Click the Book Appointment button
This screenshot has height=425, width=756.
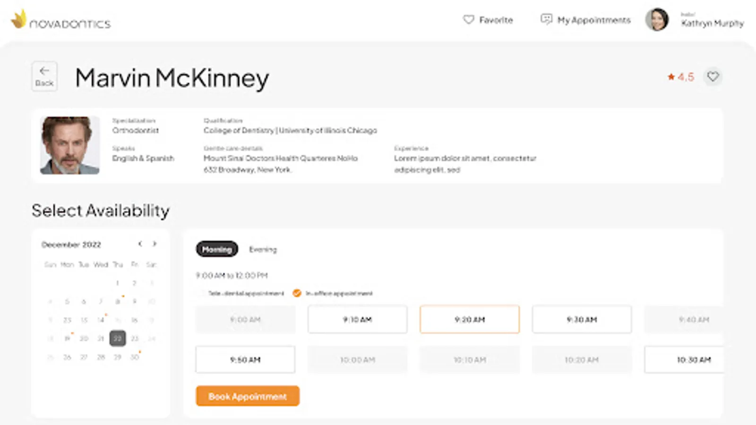click(x=248, y=396)
